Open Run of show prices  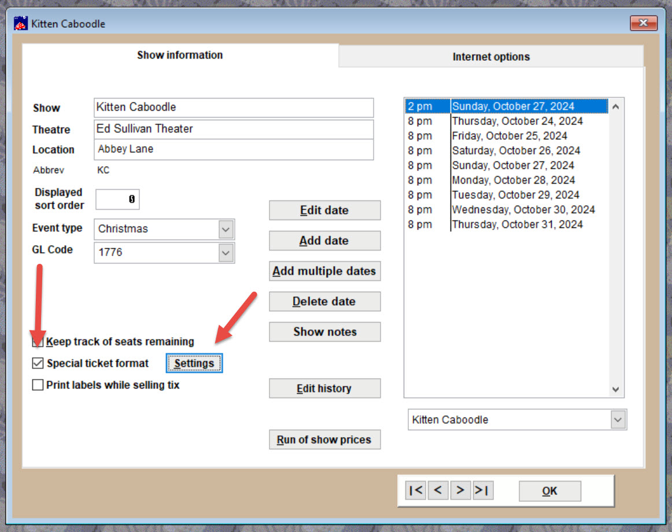(324, 440)
